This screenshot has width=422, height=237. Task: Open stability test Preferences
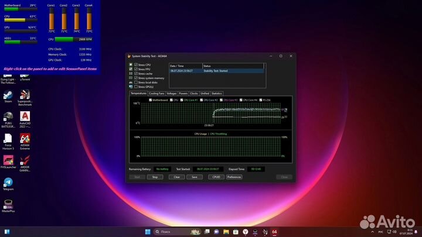click(234, 177)
